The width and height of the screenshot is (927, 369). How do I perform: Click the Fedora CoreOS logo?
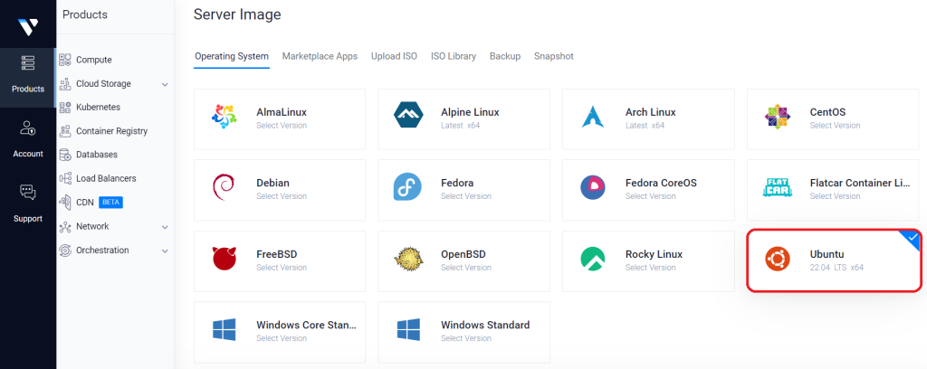(592, 187)
